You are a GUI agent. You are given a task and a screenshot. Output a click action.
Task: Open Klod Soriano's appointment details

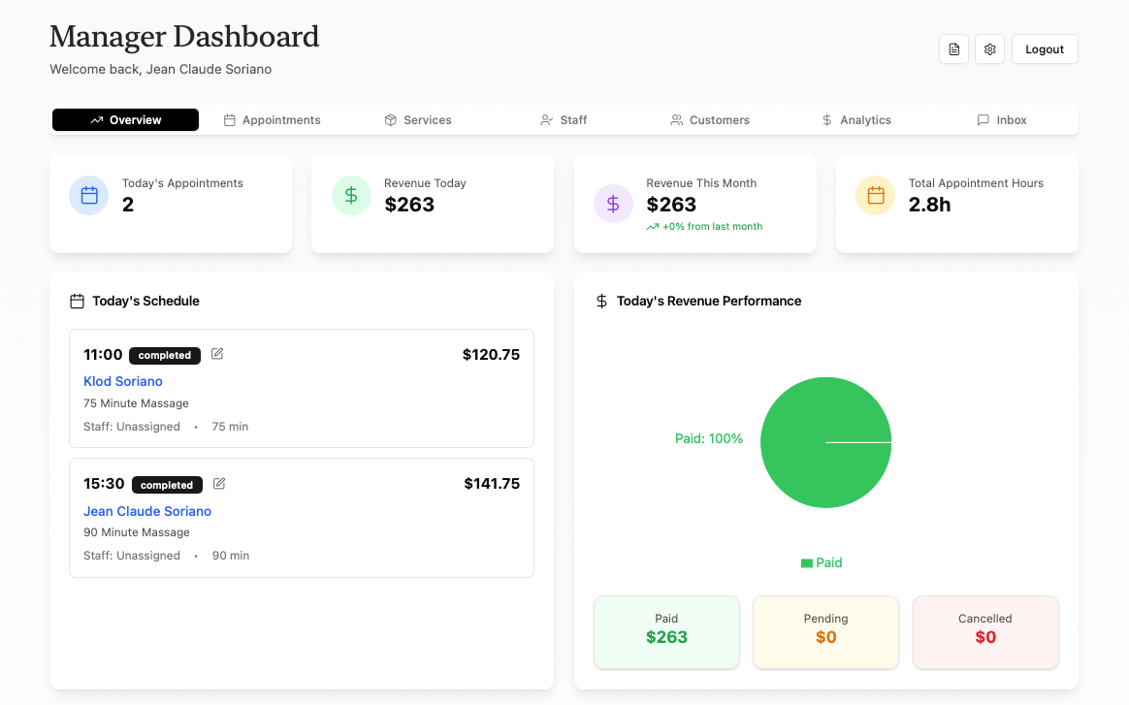coord(122,381)
